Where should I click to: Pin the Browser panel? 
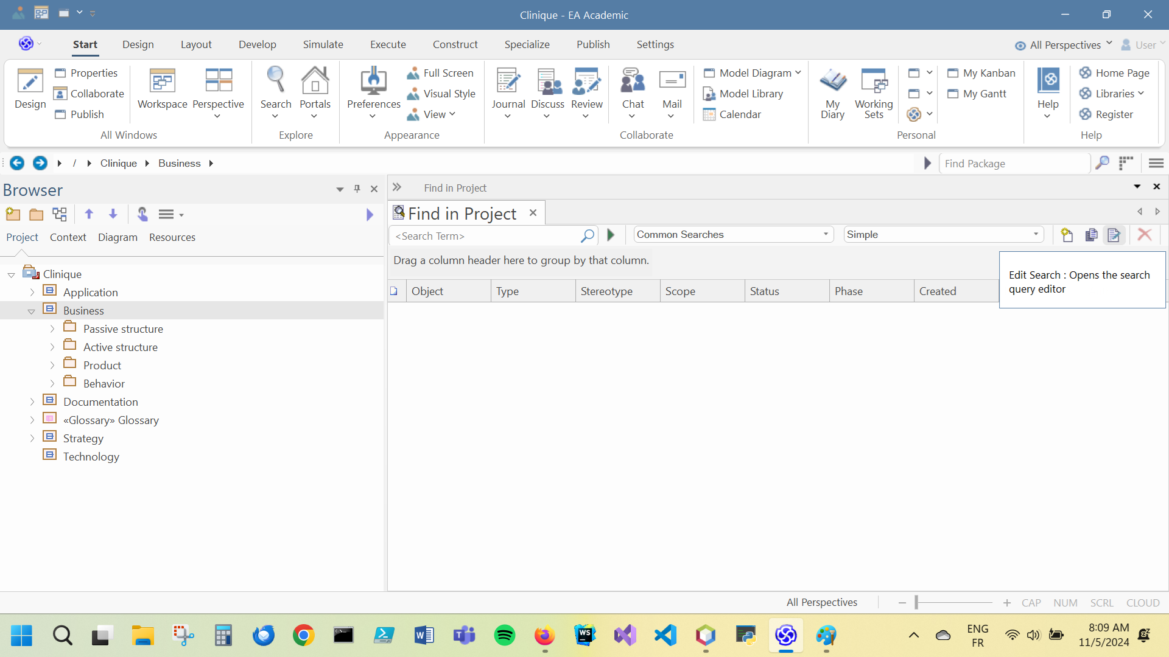[x=357, y=189]
